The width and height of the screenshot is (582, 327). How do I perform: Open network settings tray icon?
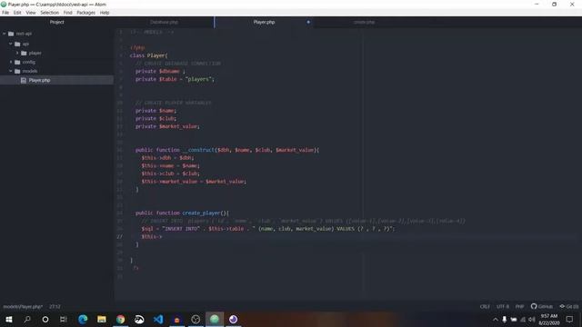[523, 319]
